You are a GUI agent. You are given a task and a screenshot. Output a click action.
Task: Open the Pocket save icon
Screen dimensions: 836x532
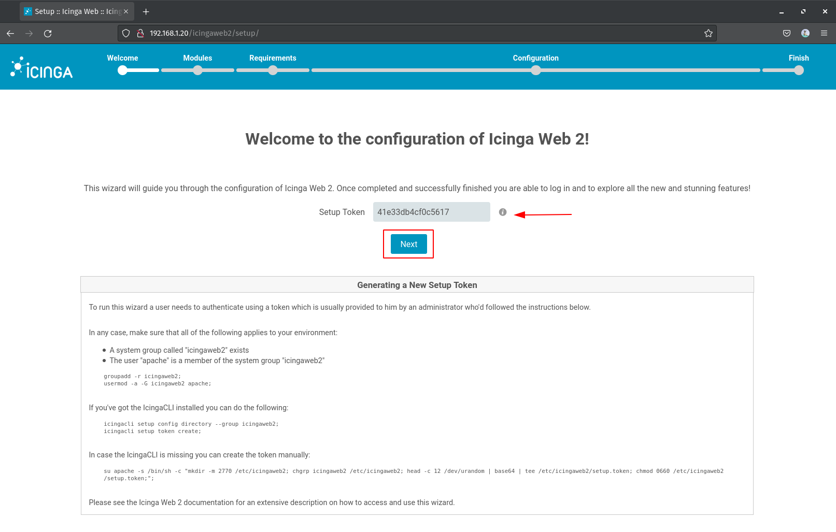click(x=786, y=34)
